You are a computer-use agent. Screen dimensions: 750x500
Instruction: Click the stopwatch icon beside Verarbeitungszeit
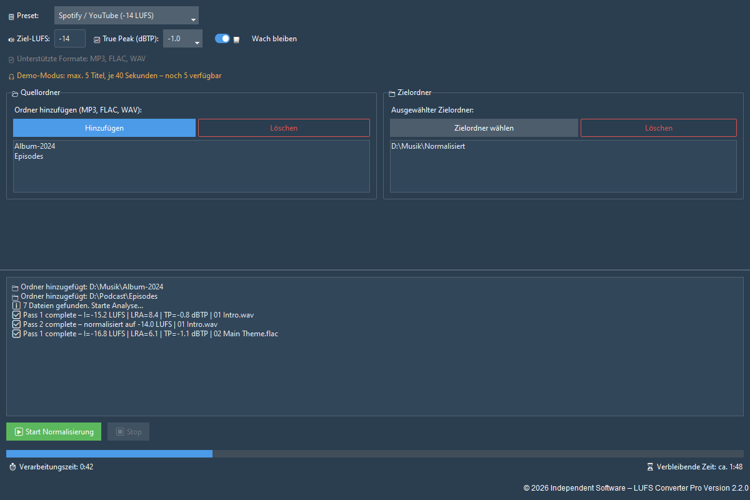pyautogui.click(x=12, y=467)
